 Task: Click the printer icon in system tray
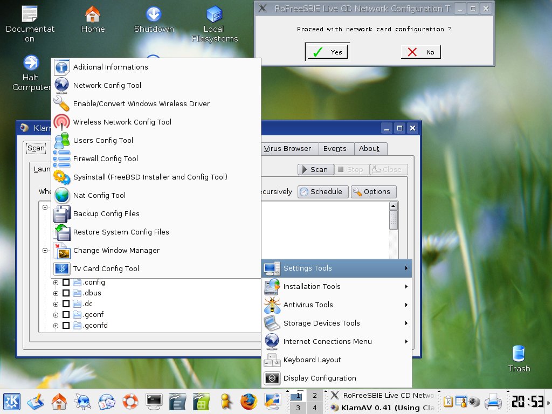click(493, 401)
